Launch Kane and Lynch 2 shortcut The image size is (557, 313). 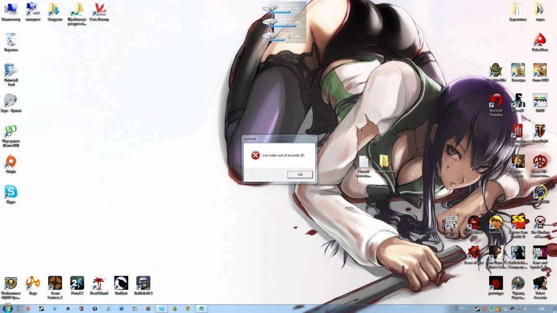540,257
